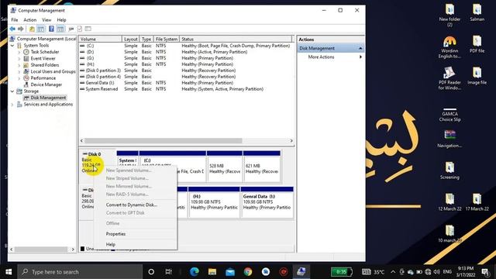
Task: Expand Services and Applications node
Action: click(x=12, y=105)
